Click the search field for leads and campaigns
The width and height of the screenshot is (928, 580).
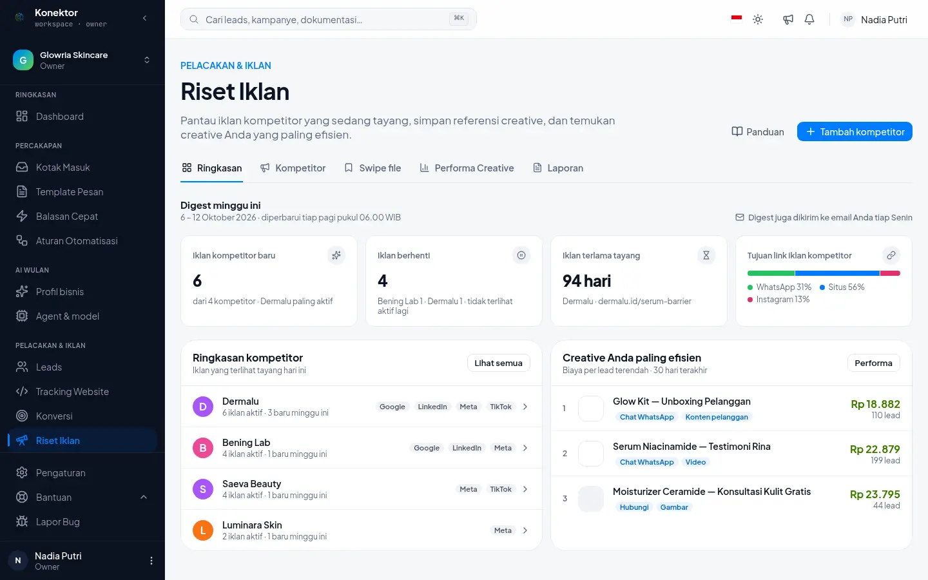click(x=329, y=19)
